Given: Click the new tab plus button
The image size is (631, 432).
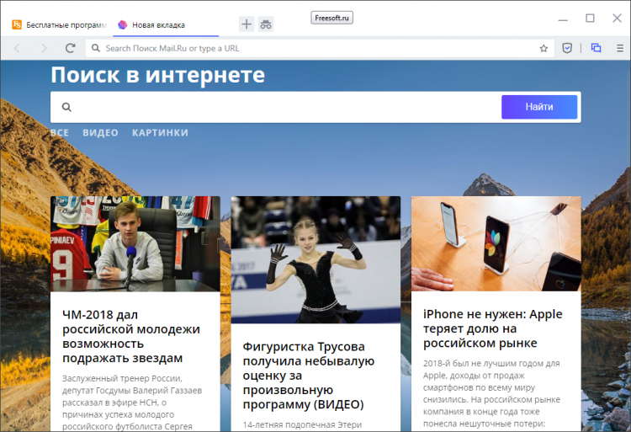Looking at the screenshot, I should [x=247, y=24].
